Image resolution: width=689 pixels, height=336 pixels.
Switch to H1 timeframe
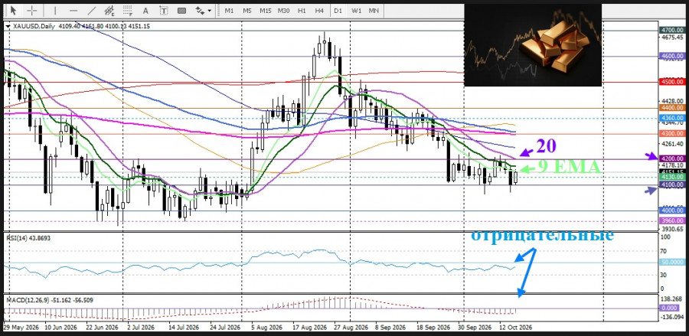[x=302, y=10]
